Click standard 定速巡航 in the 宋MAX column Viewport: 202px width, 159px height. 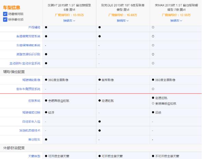click(x=161, y=98)
